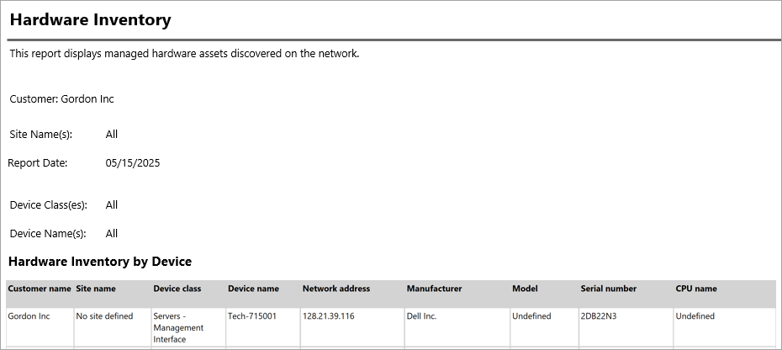Click the Network address column header
Image resolution: width=782 pixels, height=350 pixels.
click(x=336, y=289)
